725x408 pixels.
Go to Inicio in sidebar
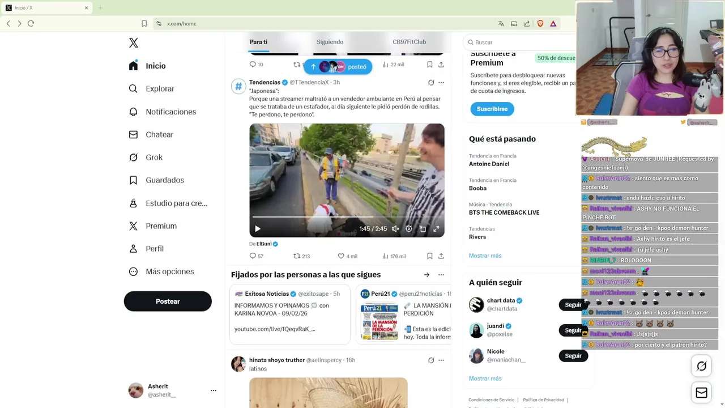point(148,66)
